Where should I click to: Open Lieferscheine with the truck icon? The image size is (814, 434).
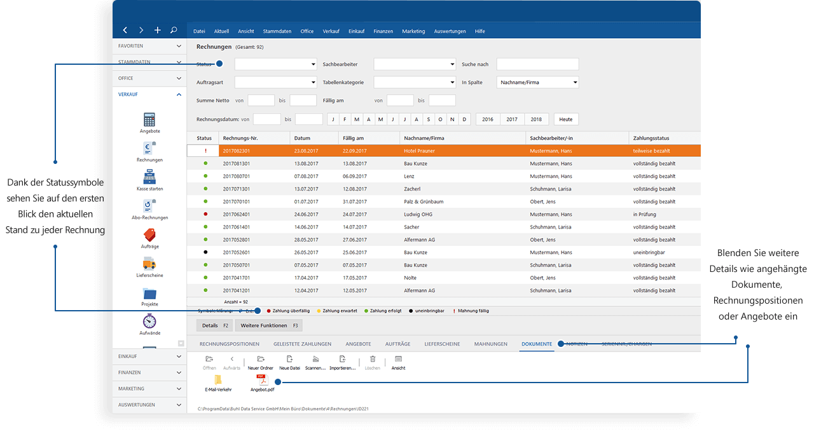click(149, 264)
